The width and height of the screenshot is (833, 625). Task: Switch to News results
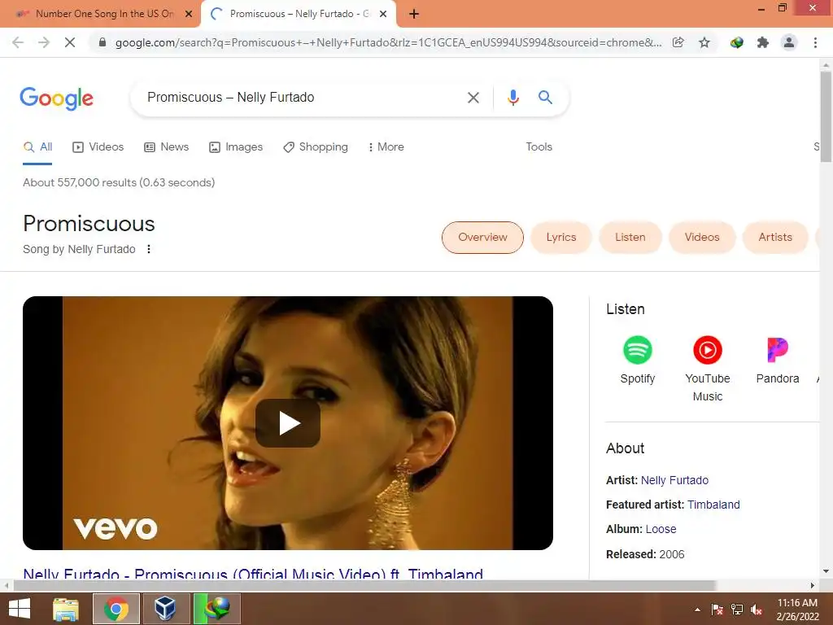pyautogui.click(x=166, y=147)
